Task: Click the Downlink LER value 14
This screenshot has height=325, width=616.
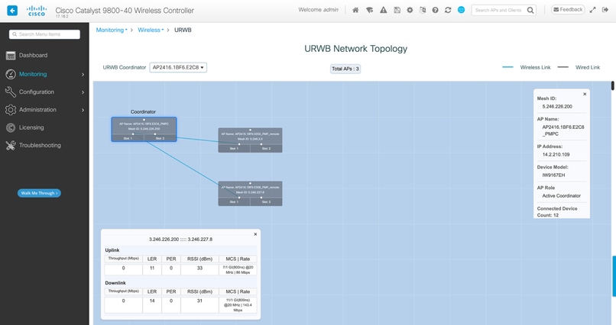Action: tap(152, 301)
